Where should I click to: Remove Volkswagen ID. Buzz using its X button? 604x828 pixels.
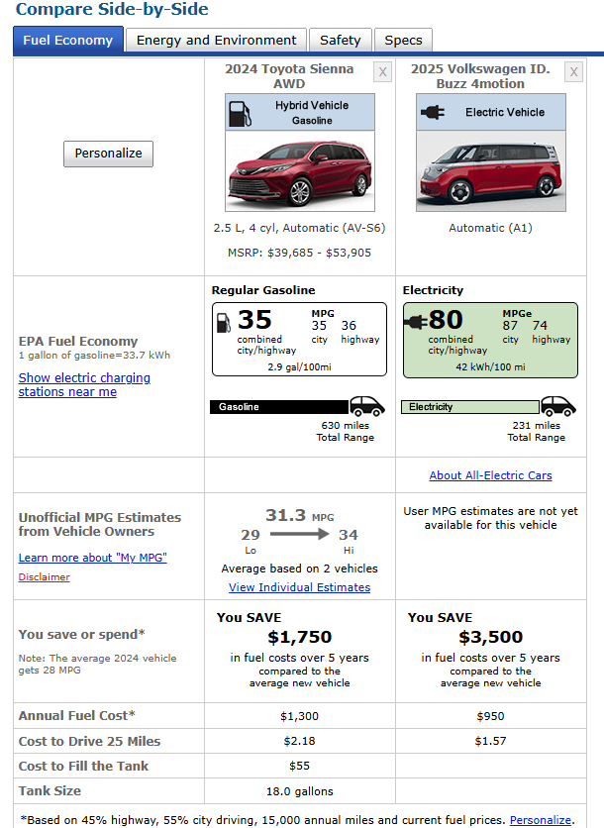(573, 72)
